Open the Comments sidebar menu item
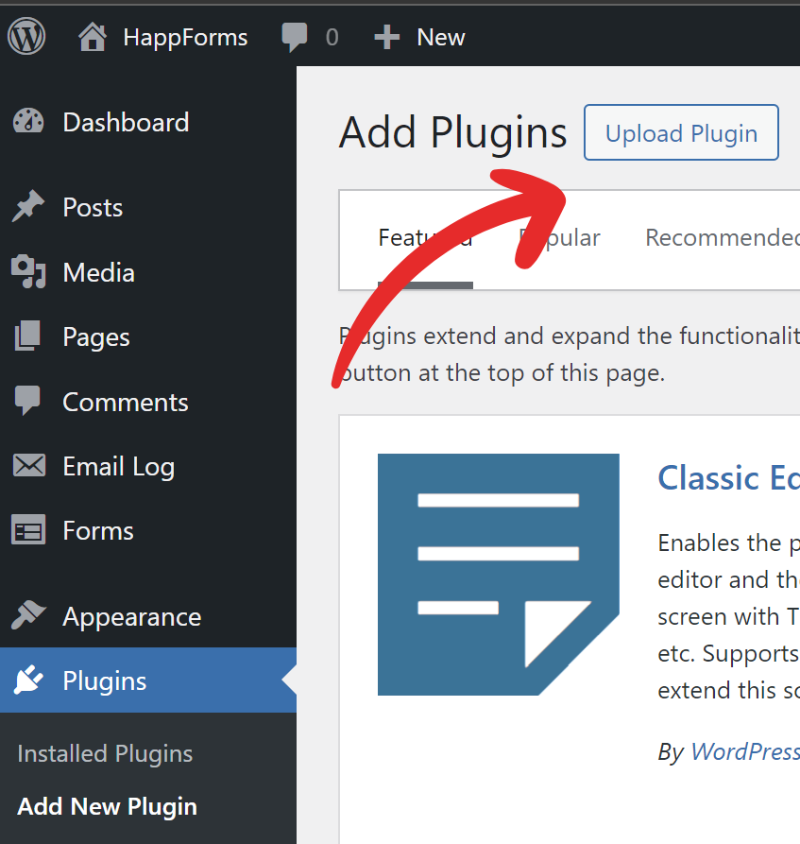Image resolution: width=800 pixels, height=844 pixels. click(126, 402)
